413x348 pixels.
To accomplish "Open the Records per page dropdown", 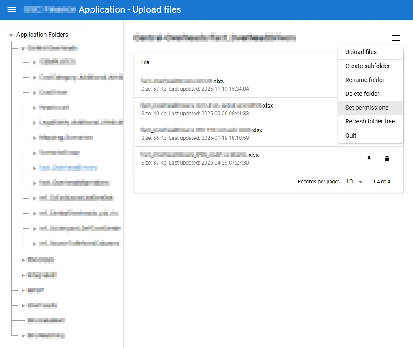I will coord(354,182).
